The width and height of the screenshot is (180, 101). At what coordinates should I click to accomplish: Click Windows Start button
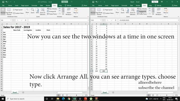(3, 99)
